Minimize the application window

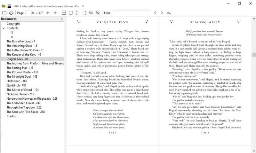228,4
